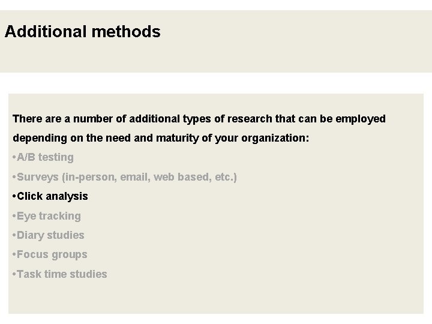Select the "Diary studies" bullet item
The image size is (432, 324).
coord(48,235)
